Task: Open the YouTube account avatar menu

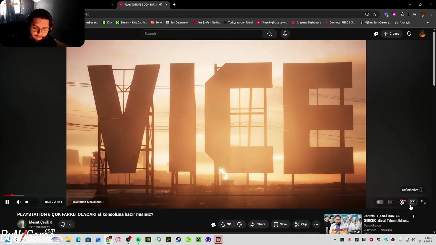Action: [x=422, y=34]
